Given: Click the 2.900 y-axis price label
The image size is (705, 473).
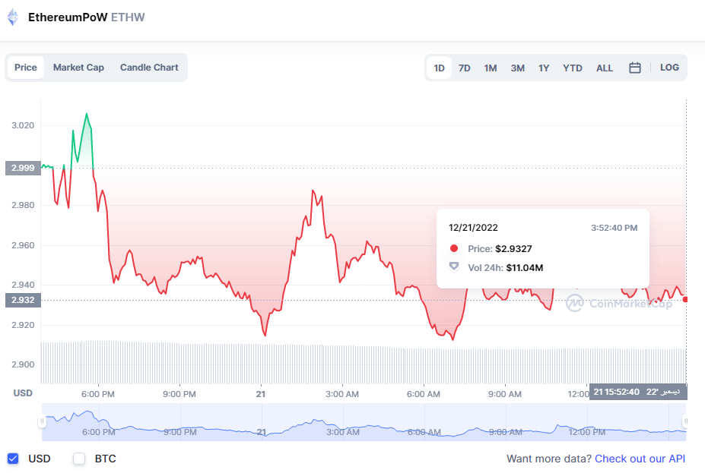Looking at the screenshot, I should (23, 364).
